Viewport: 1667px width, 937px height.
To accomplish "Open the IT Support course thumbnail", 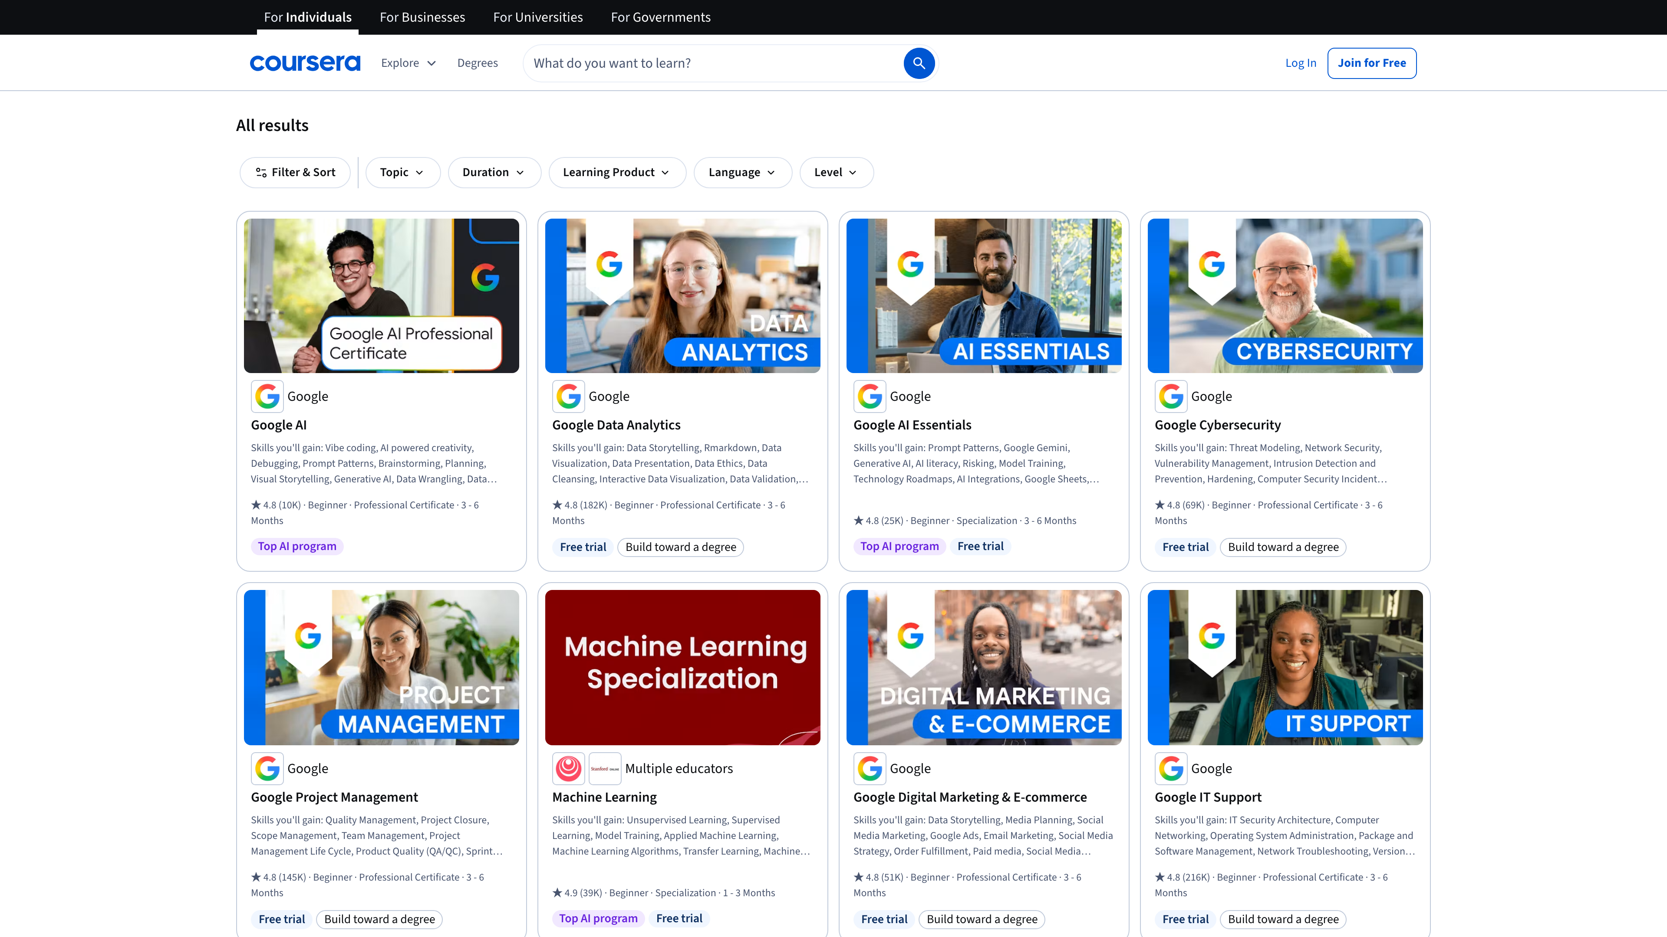I will point(1285,667).
